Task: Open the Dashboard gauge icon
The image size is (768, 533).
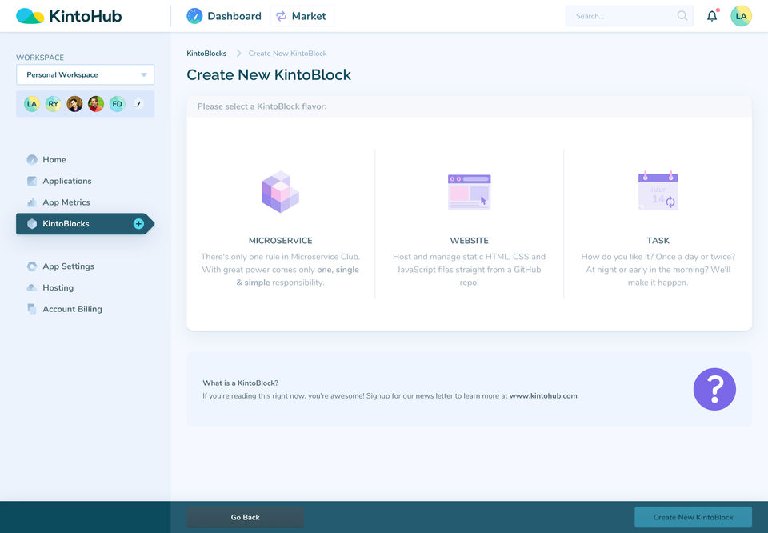Action: (x=194, y=16)
